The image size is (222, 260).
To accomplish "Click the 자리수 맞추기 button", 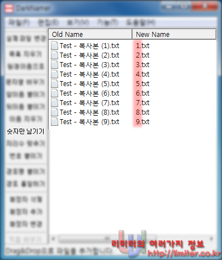I will click(26, 144).
